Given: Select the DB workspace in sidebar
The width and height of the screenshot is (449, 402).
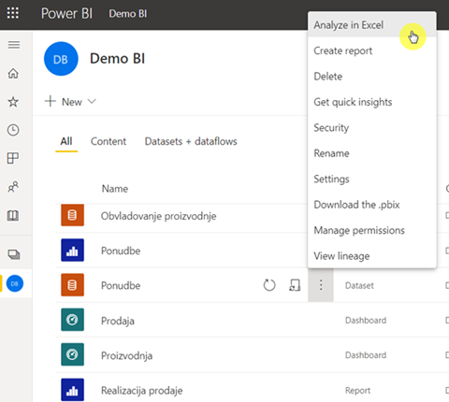Looking at the screenshot, I should [x=15, y=283].
